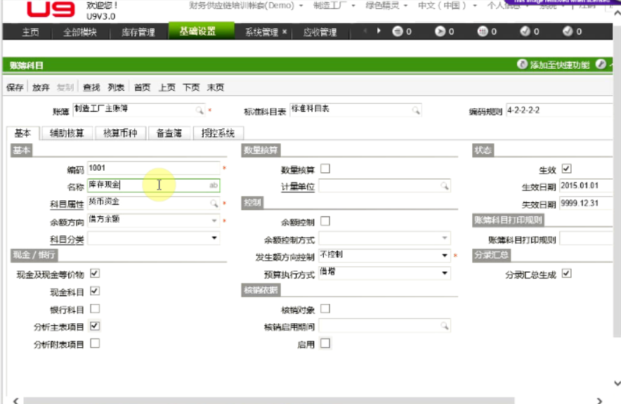Check the 银行科目 checkbox

95,308
